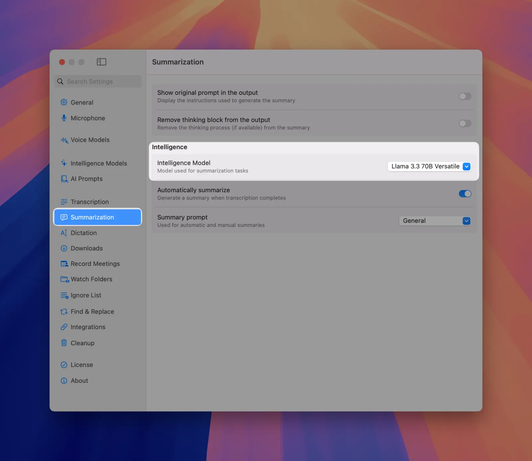This screenshot has height=461, width=532.
Task: Click the Integrations link icon
Action: [x=64, y=327]
